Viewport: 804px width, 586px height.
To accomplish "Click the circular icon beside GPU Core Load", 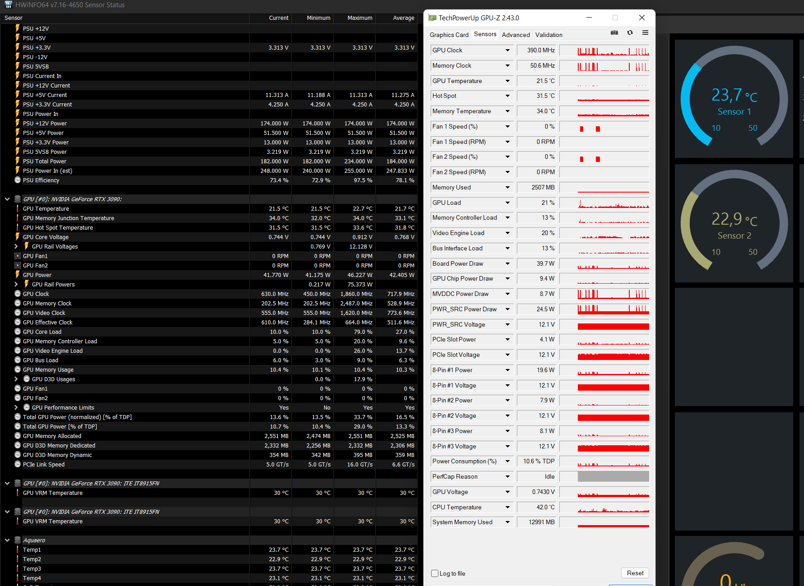I will pos(18,332).
